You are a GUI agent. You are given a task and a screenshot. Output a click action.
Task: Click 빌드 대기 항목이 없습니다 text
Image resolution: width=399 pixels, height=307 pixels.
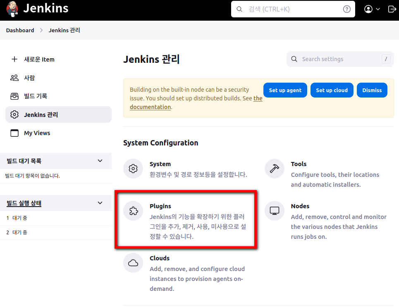[33, 176]
